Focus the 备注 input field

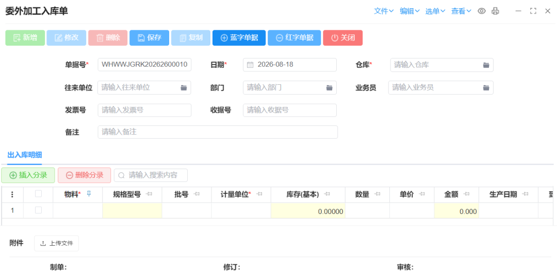pyautogui.click(x=218, y=132)
